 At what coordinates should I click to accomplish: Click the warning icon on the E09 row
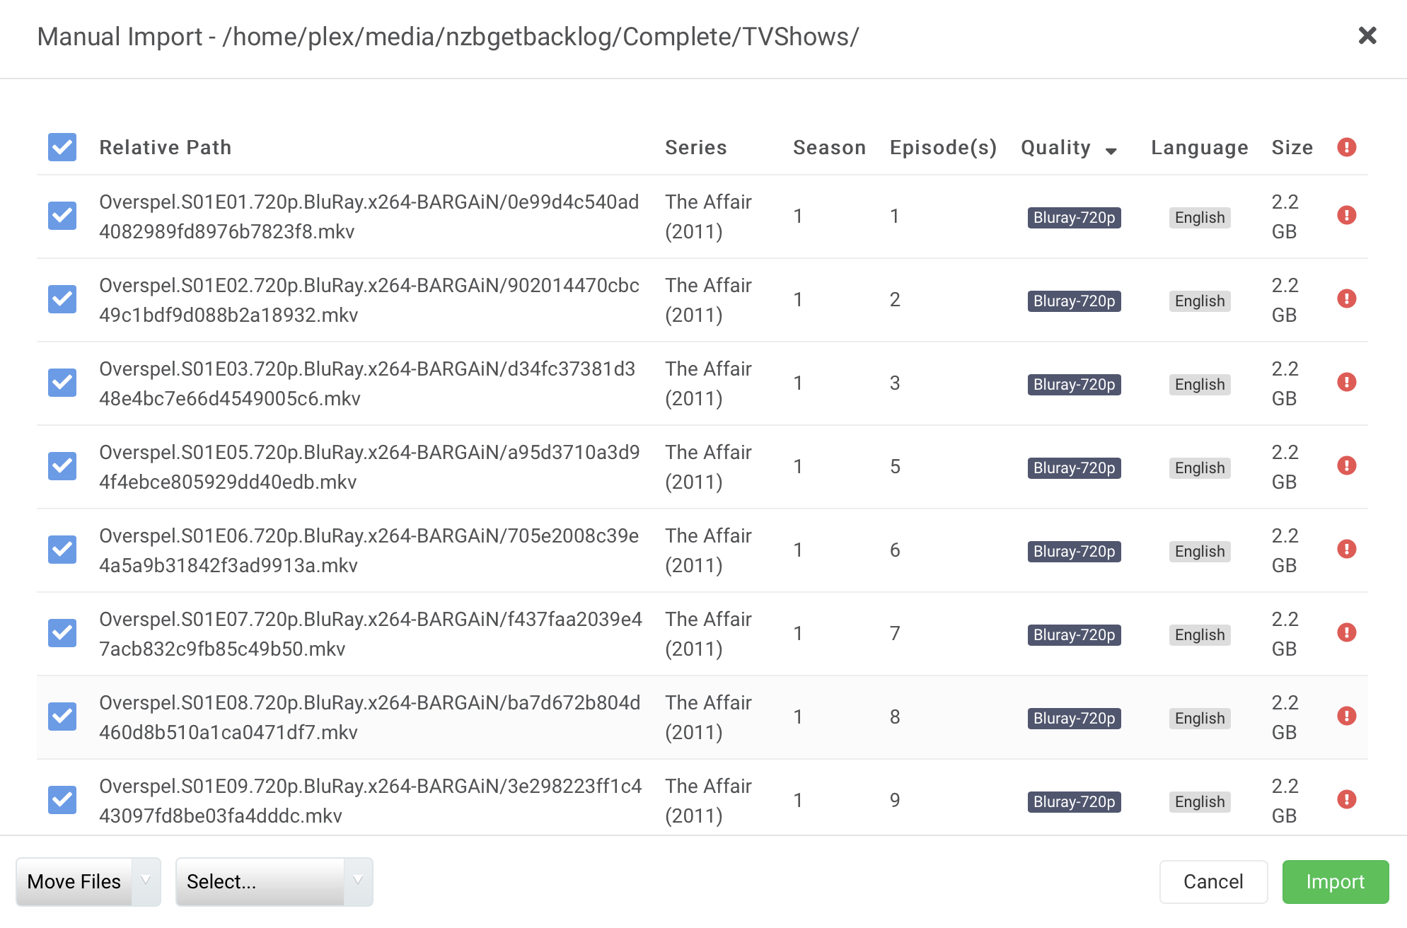(1347, 801)
